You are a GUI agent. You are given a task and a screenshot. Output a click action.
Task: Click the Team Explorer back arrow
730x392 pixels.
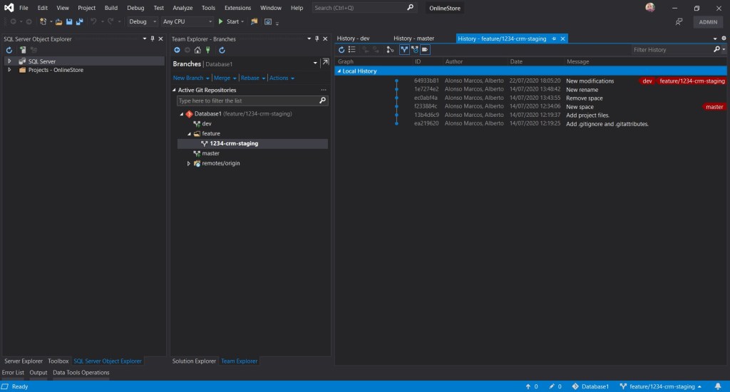(x=177, y=50)
